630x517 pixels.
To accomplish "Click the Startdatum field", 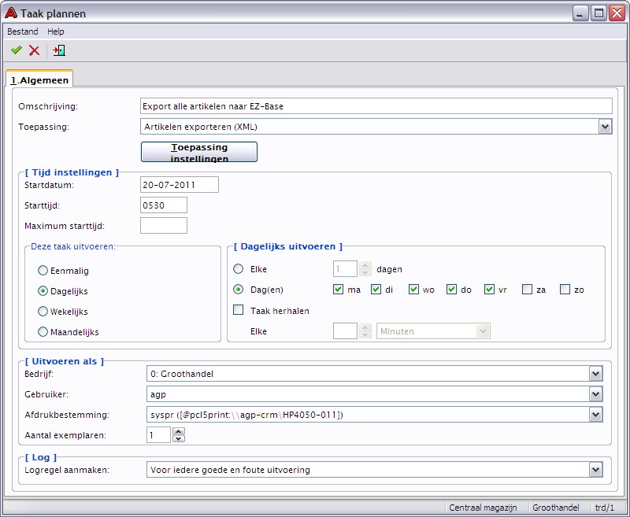I will (x=180, y=185).
